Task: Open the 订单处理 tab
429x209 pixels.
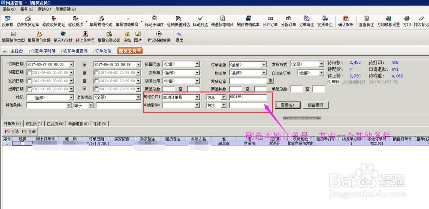Action: [103, 51]
